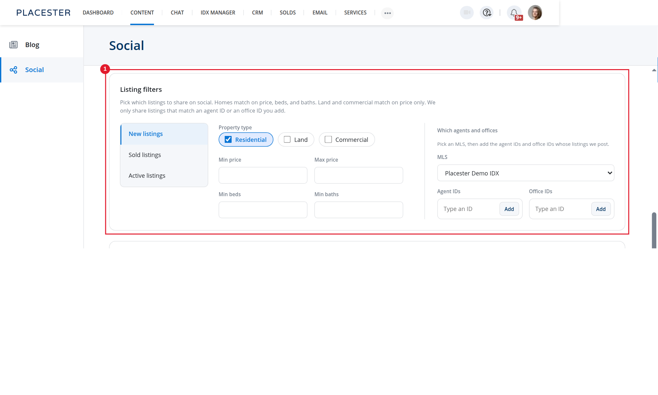The image size is (658, 395).
Task: Open the Content menu
Action: (142, 13)
